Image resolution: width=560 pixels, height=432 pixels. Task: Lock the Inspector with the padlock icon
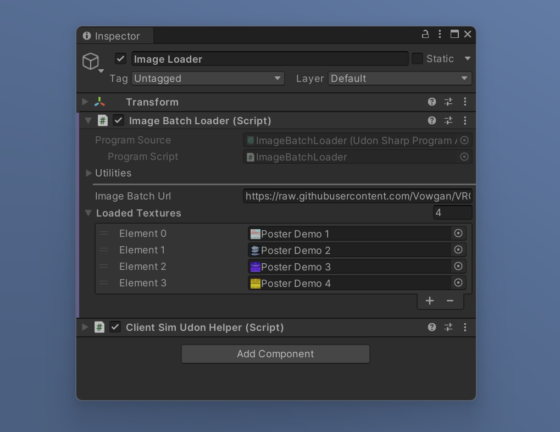click(x=425, y=34)
